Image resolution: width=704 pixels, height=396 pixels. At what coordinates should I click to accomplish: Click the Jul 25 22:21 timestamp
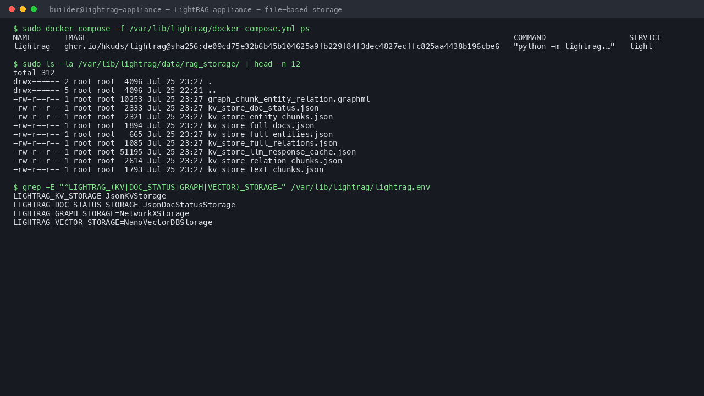pos(175,90)
